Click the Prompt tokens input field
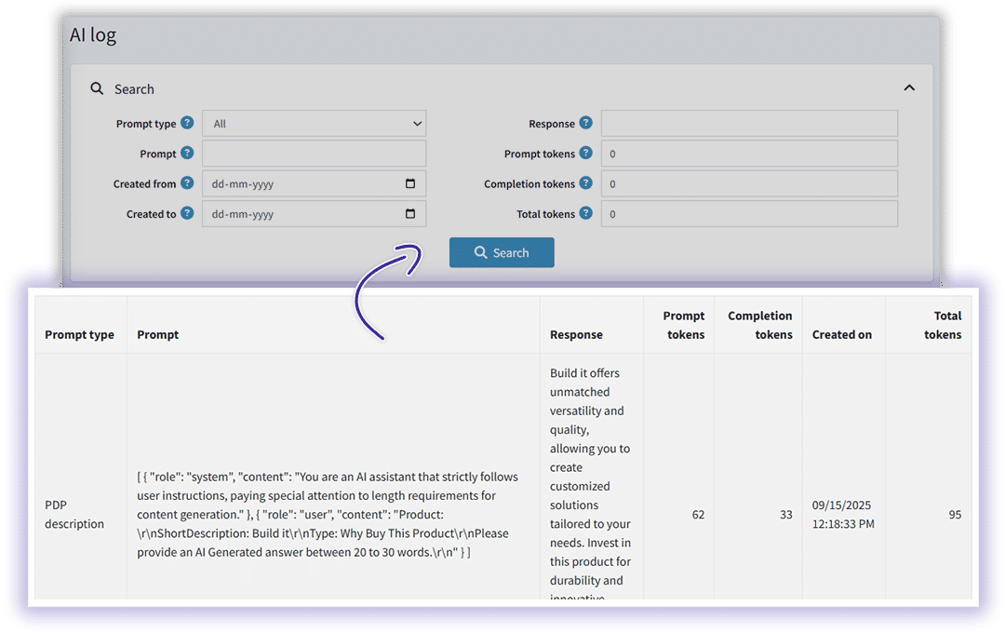The width and height of the screenshot is (1005, 633). coord(750,153)
